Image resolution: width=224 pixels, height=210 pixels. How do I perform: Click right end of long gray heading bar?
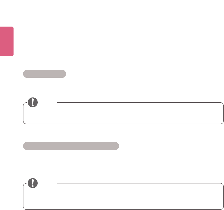tap(117, 146)
